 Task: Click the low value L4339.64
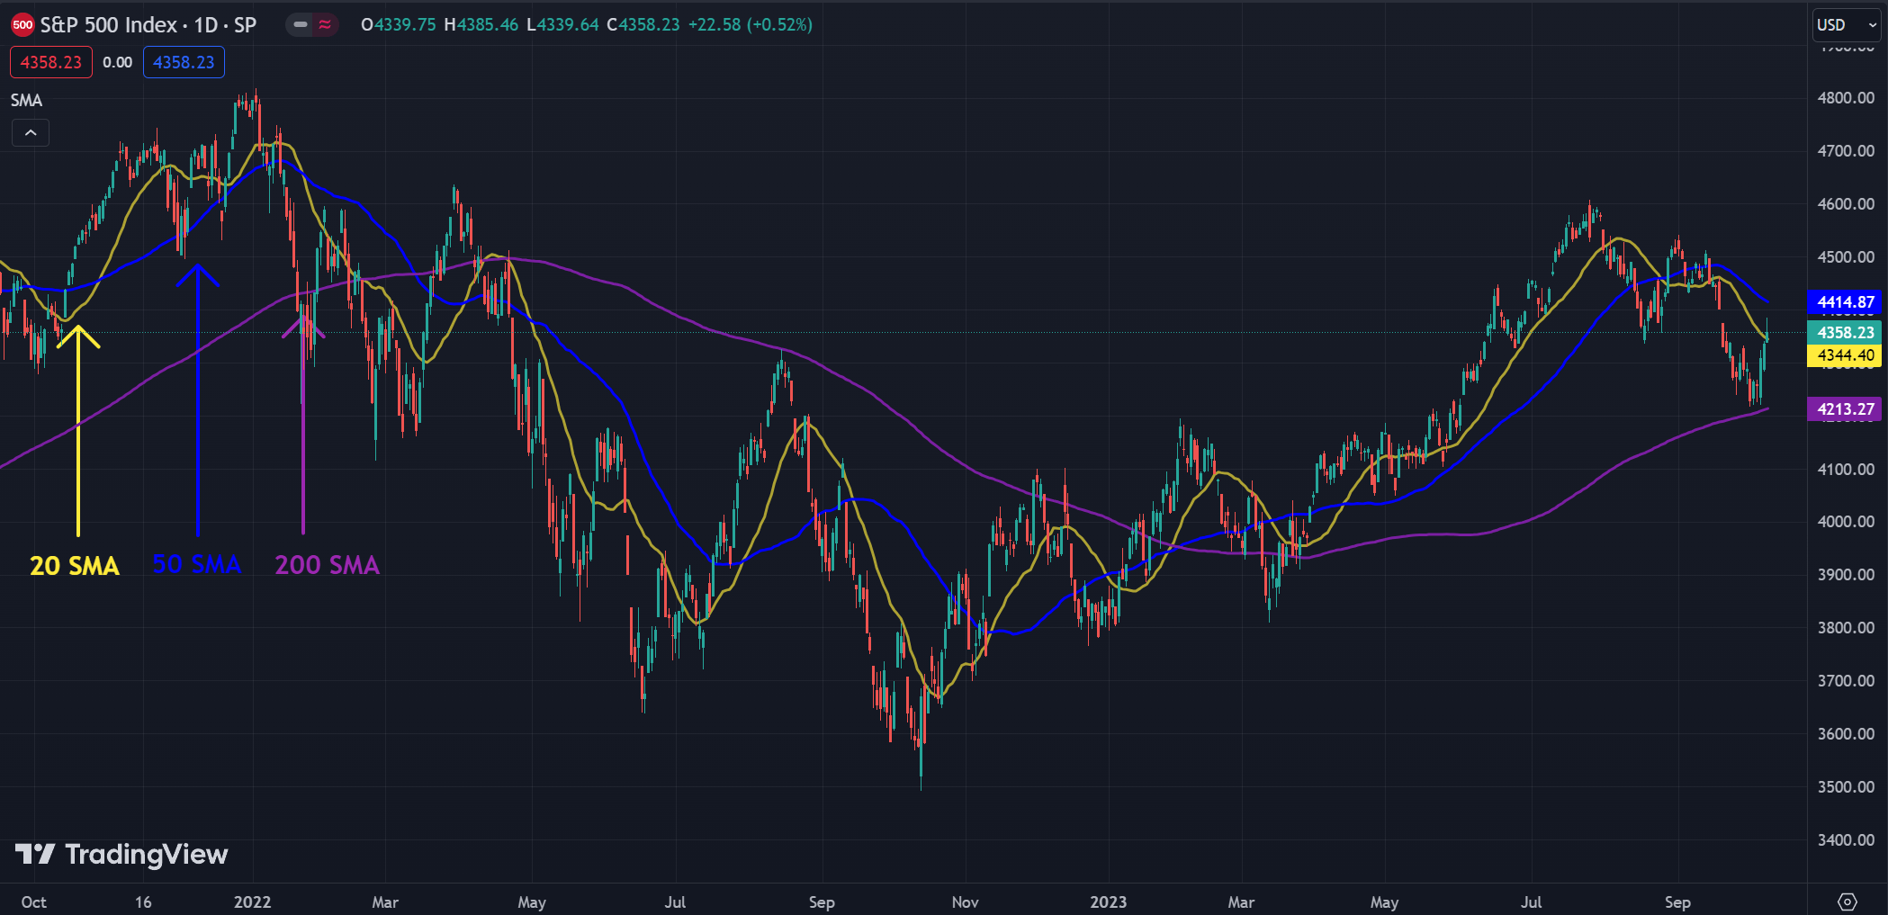(x=562, y=25)
